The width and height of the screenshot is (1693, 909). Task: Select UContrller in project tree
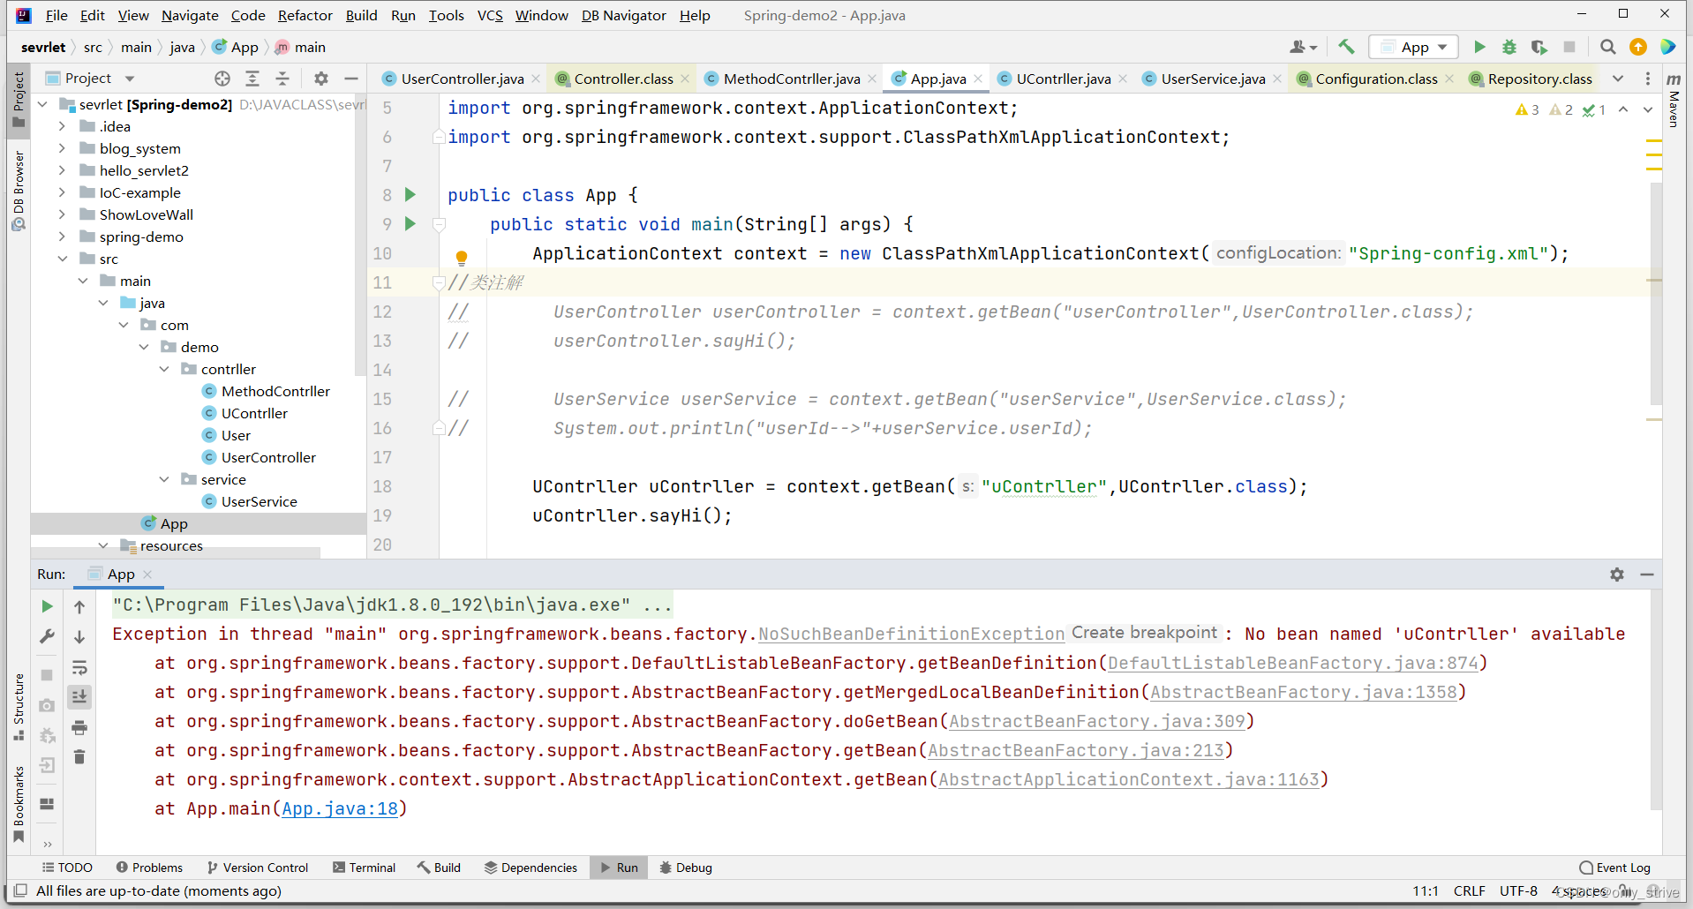[x=254, y=413]
